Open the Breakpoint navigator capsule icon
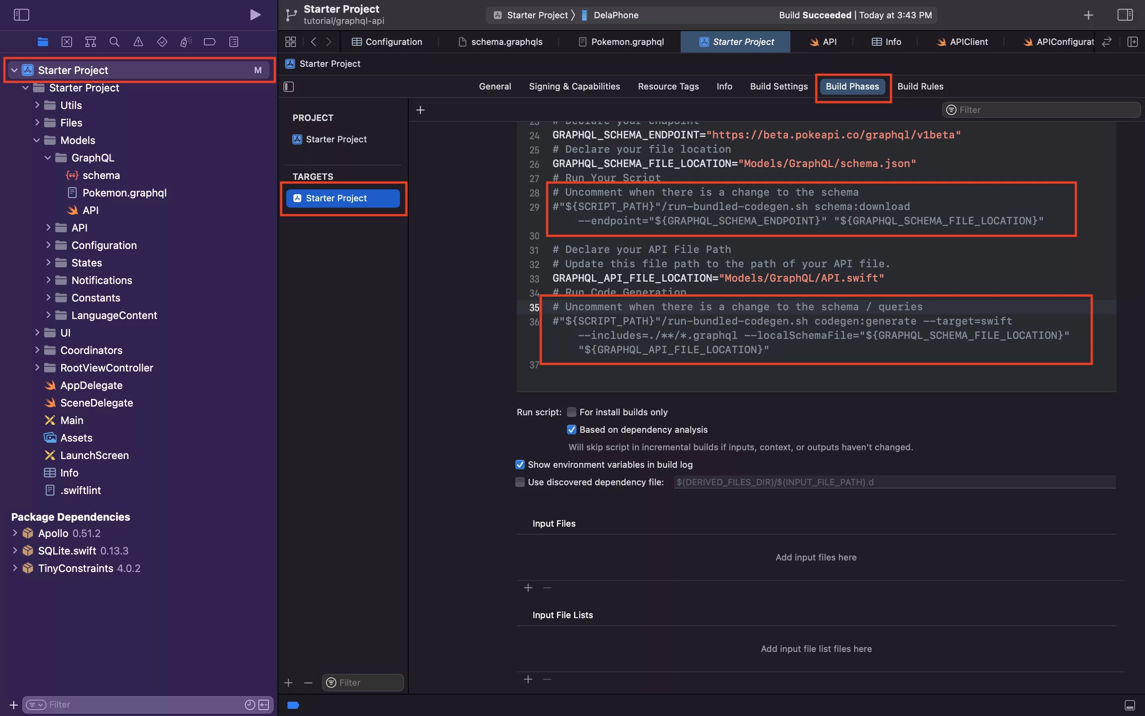This screenshot has width=1145, height=716. (210, 42)
